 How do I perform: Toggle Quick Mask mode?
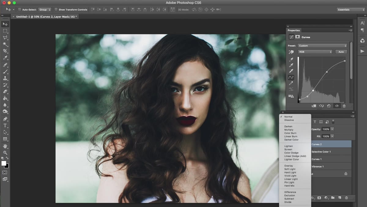click(x=5, y=172)
